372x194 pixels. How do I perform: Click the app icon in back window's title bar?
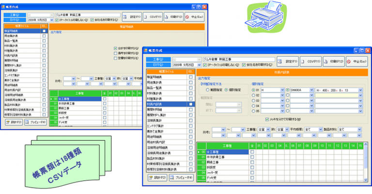(3, 7)
